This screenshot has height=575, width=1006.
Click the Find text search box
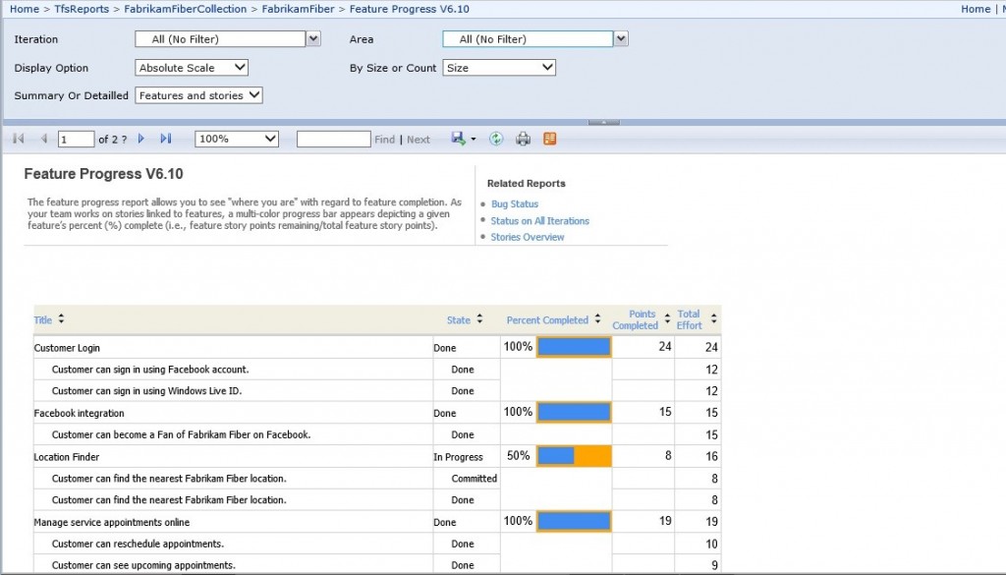pos(334,140)
